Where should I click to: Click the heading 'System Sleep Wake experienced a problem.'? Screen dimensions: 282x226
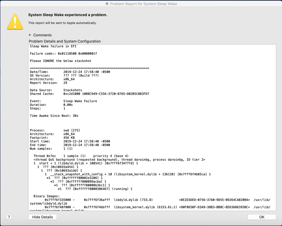68,15
